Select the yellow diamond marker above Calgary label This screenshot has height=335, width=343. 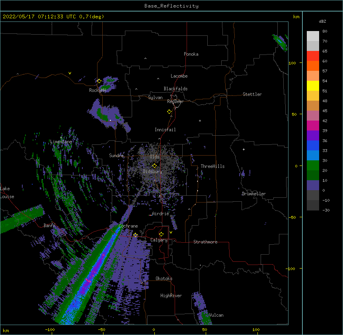pos(161,234)
